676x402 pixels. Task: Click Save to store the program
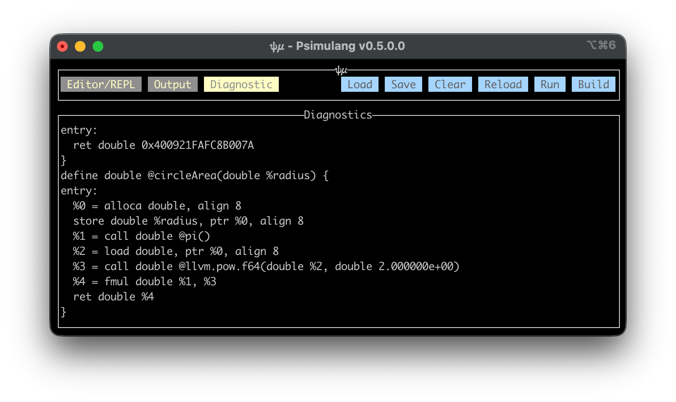[403, 84]
